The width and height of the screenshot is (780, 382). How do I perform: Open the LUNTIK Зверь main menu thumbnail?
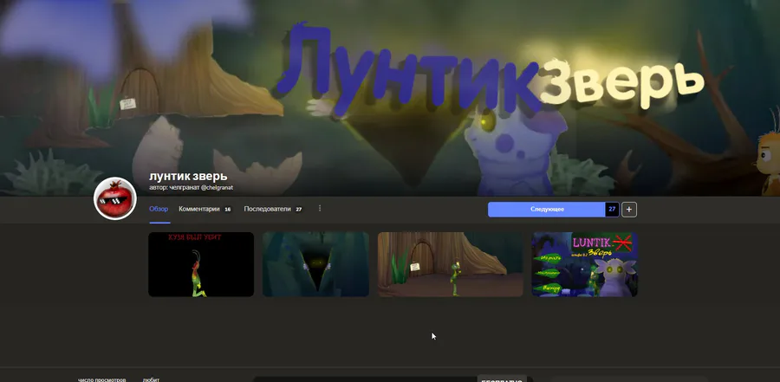584,264
